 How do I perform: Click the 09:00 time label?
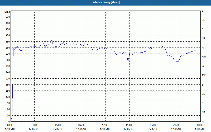coord(81,125)
